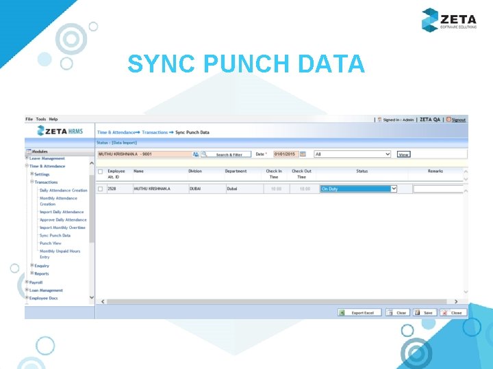Open the Help menu
This screenshot has height=369, width=493.
pos(53,119)
